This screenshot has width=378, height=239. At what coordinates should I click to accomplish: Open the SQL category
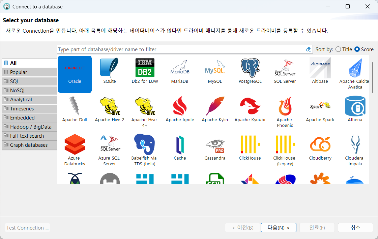coord(30,81)
